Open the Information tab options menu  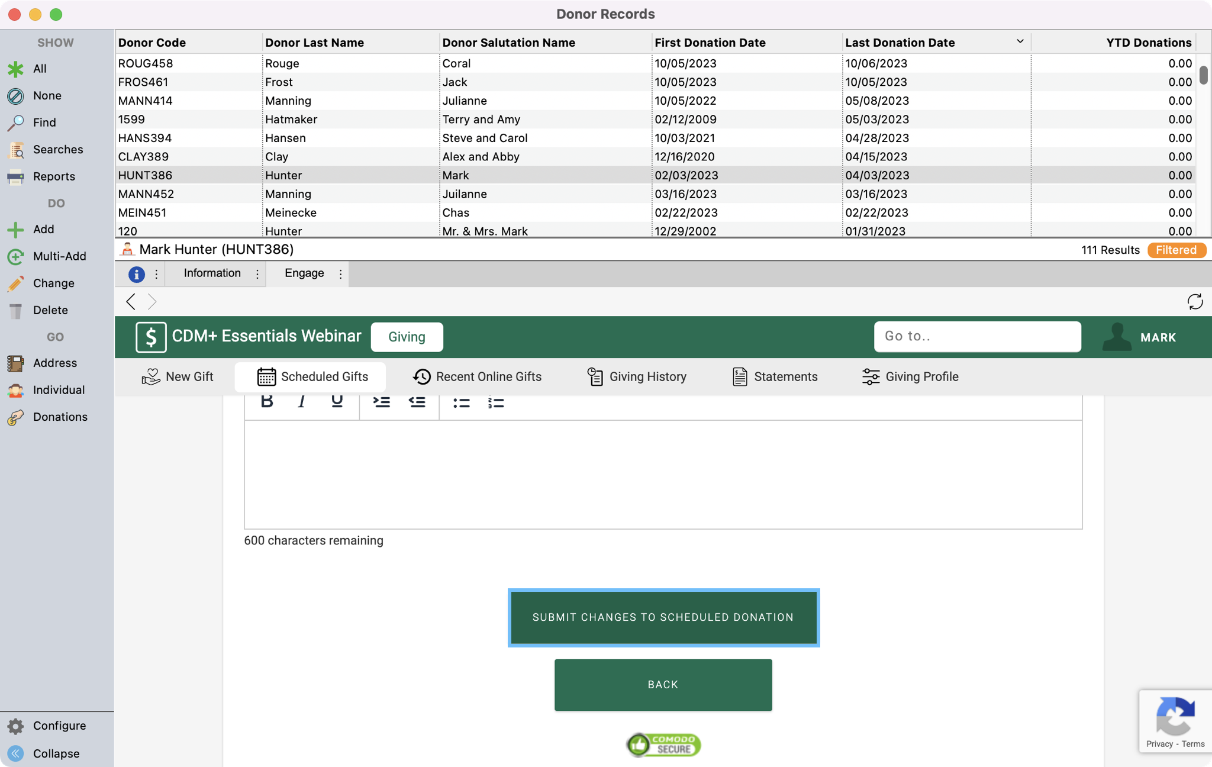coord(257,274)
